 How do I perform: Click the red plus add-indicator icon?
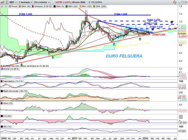click(x=2, y=6)
